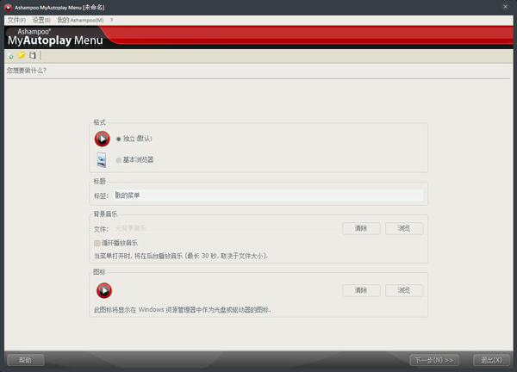Click 浏览 button in 图标 section
This screenshot has width=517, height=372.
(x=404, y=290)
